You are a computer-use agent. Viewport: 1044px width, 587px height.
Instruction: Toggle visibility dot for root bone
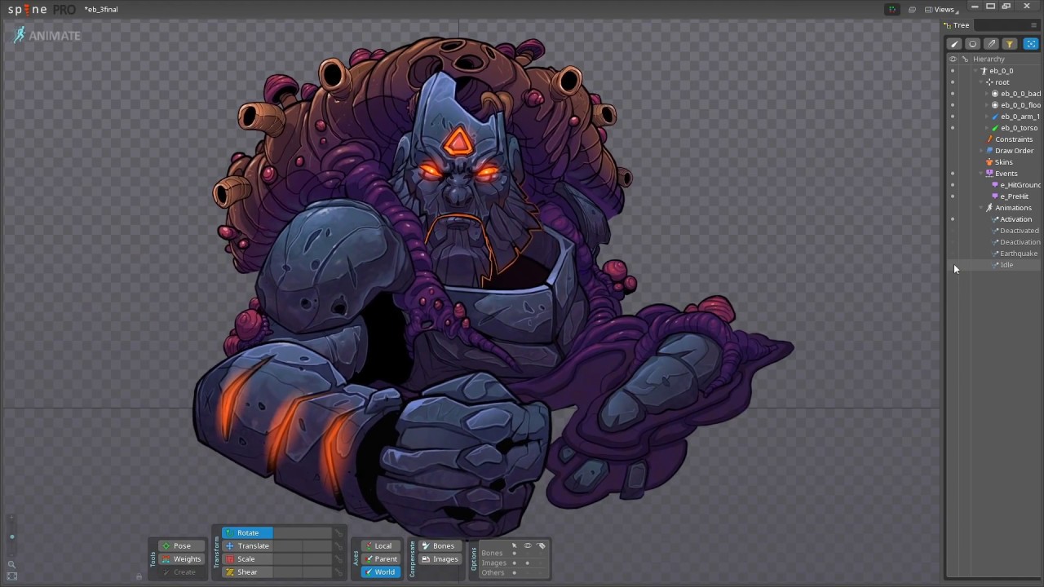[953, 82]
